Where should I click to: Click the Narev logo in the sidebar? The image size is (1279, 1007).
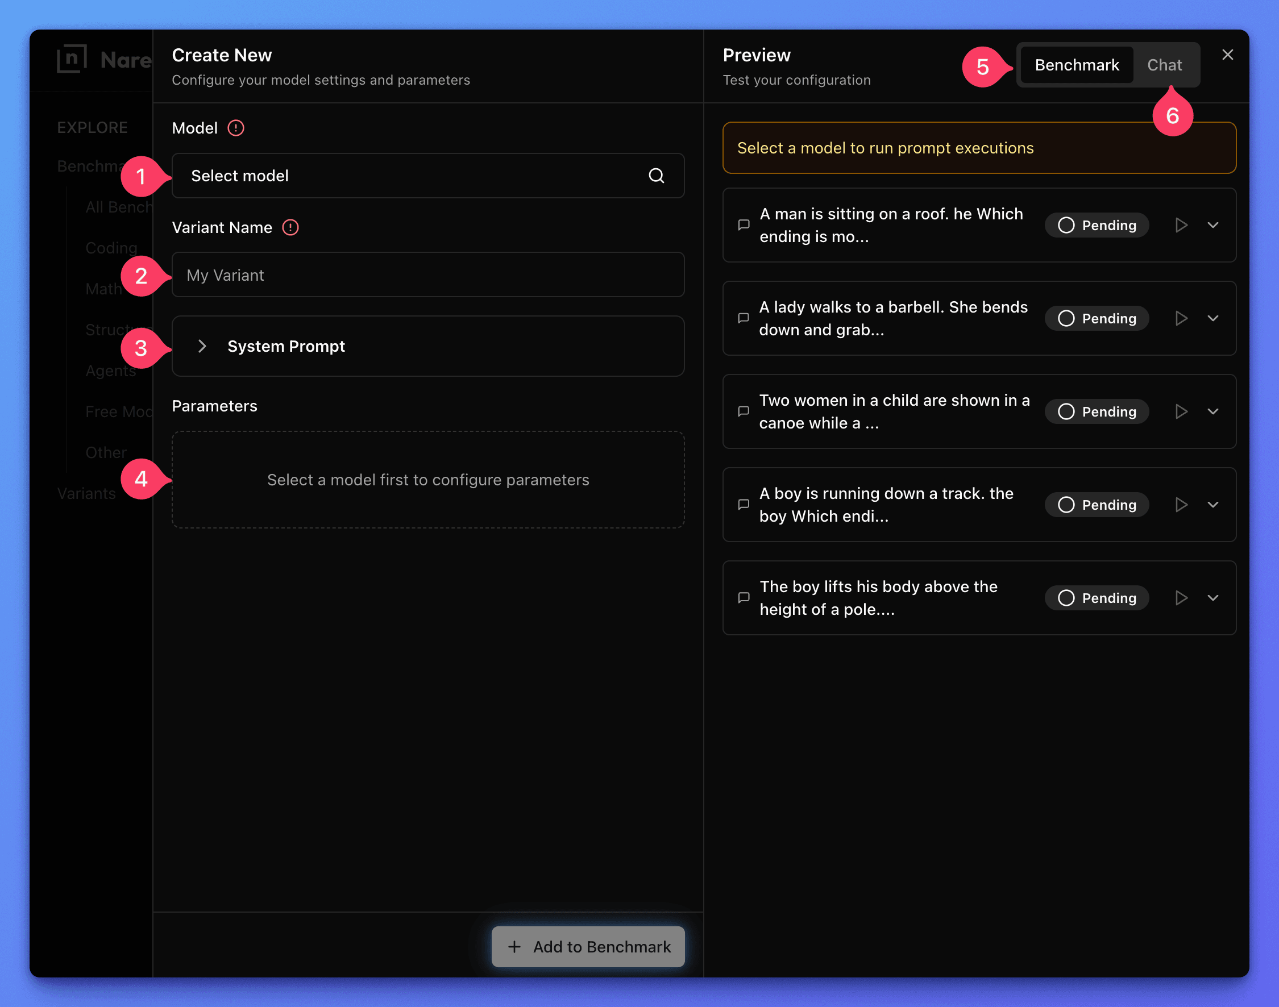(73, 57)
